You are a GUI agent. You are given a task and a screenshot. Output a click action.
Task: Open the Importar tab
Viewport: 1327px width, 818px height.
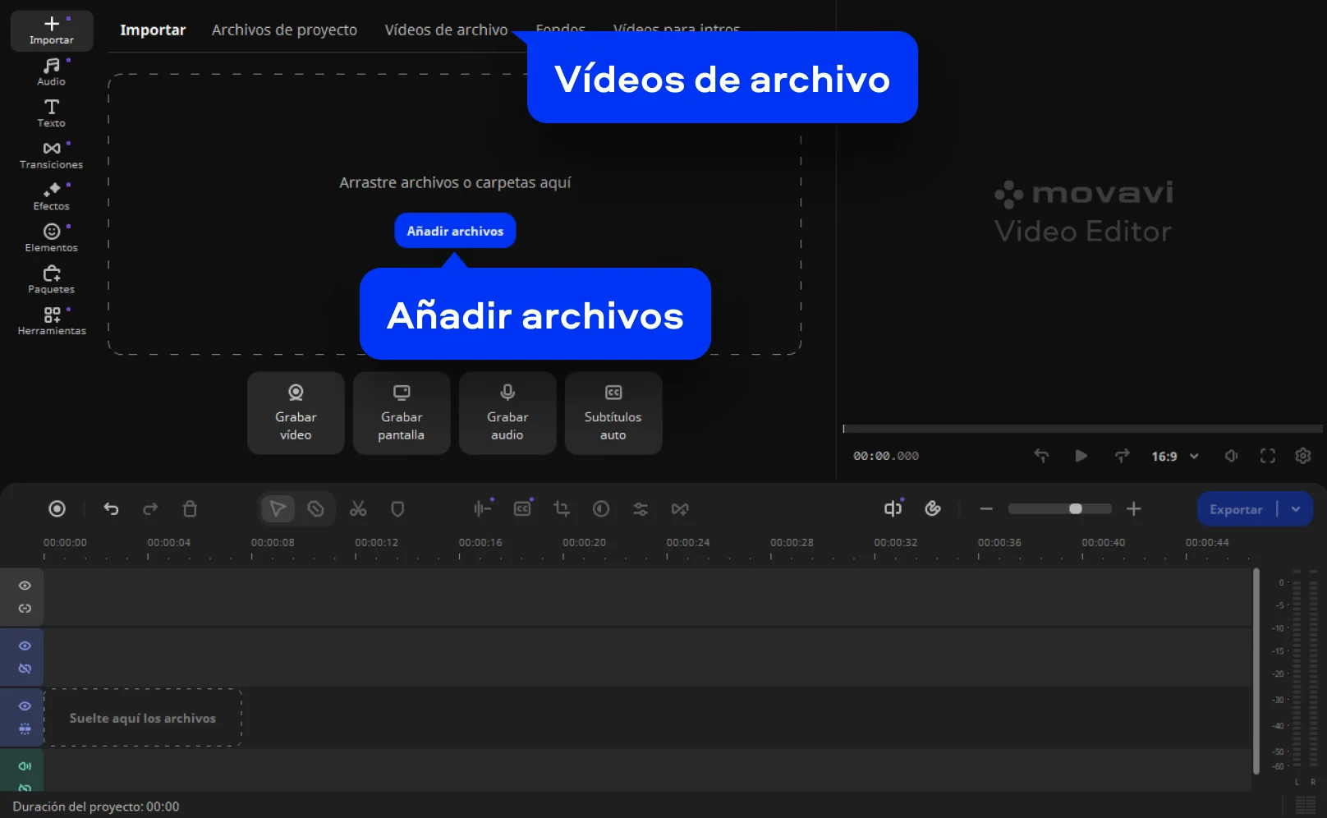[x=153, y=30]
